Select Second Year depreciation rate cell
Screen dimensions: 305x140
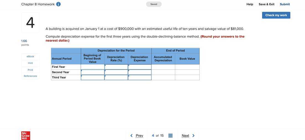click(x=116, y=72)
